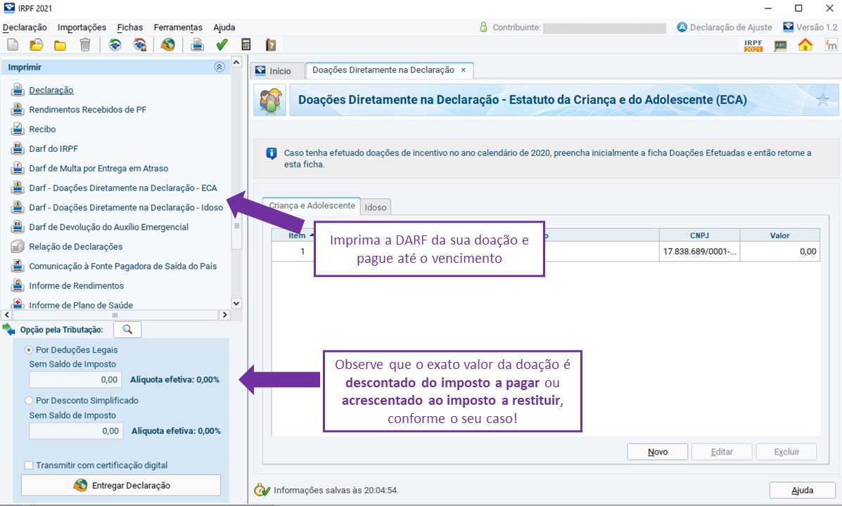Viewport: 842px width, 506px height.
Task: Select Darf - Doações Diretamente na Declaração - Idoso
Action: coord(126,207)
